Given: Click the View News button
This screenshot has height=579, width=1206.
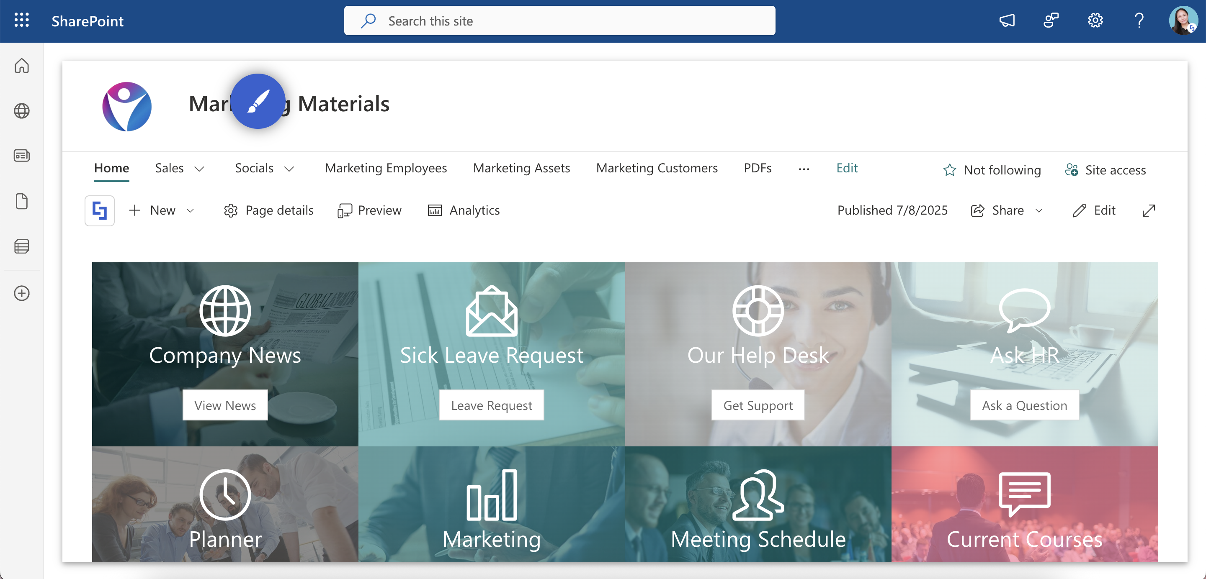Looking at the screenshot, I should tap(225, 405).
